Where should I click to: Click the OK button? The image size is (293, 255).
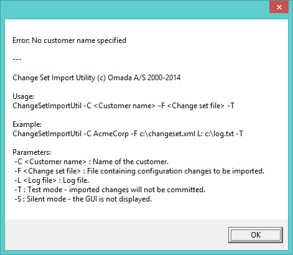click(256, 235)
